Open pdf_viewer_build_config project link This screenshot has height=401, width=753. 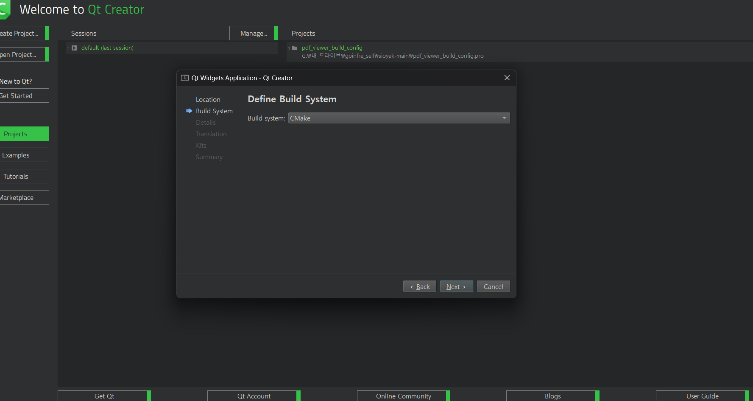click(332, 48)
